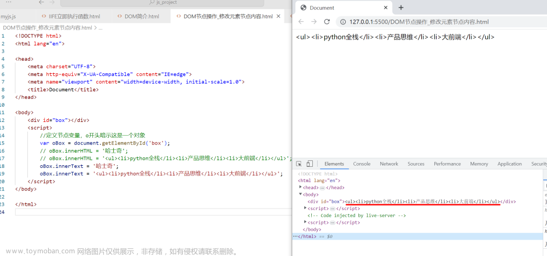Viewport: 547px width, 256px height.
Task: Activate the DevTools inspect element picker
Action: (x=299, y=164)
